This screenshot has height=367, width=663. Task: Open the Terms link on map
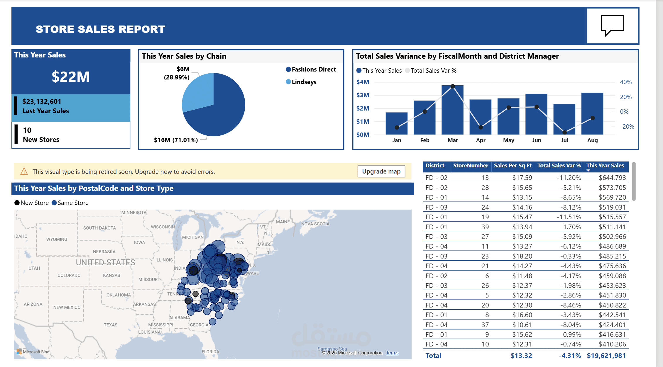pyautogui.click(x=392, y=353)
